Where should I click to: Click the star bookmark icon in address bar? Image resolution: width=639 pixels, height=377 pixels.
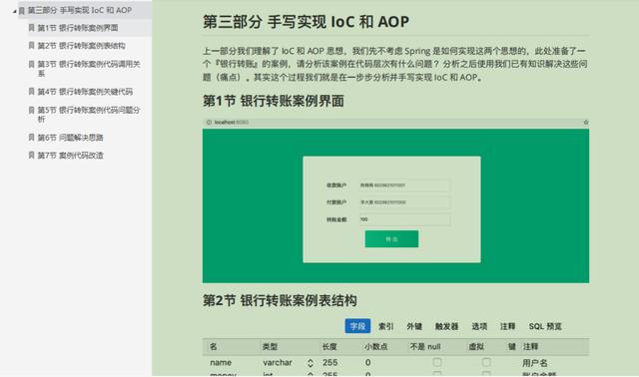coord(586,122)
